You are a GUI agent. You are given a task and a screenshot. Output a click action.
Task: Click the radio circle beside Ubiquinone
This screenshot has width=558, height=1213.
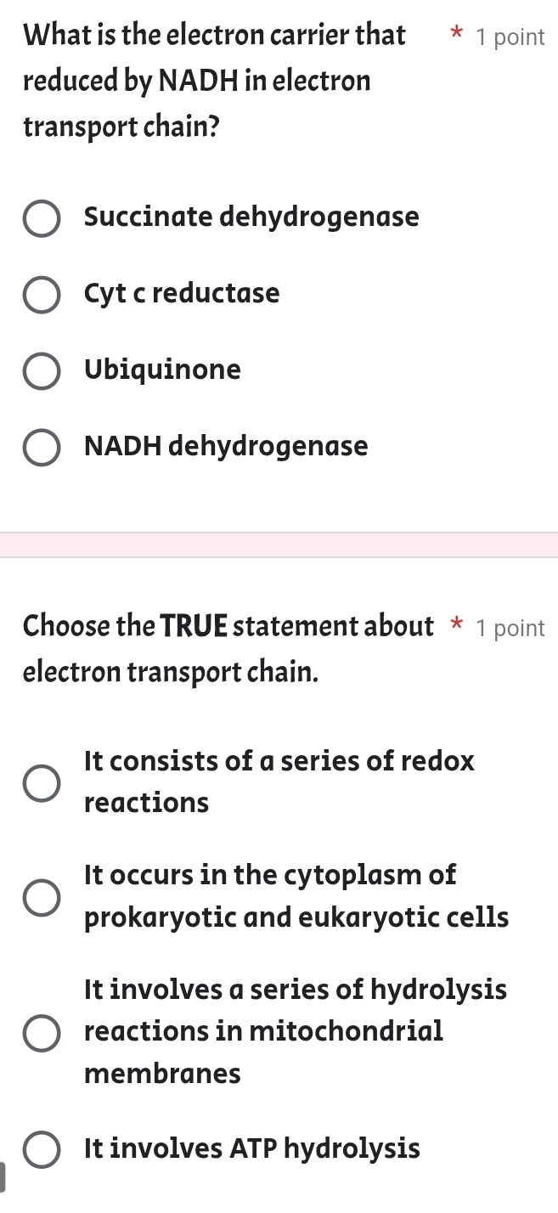tap(42, 371)
